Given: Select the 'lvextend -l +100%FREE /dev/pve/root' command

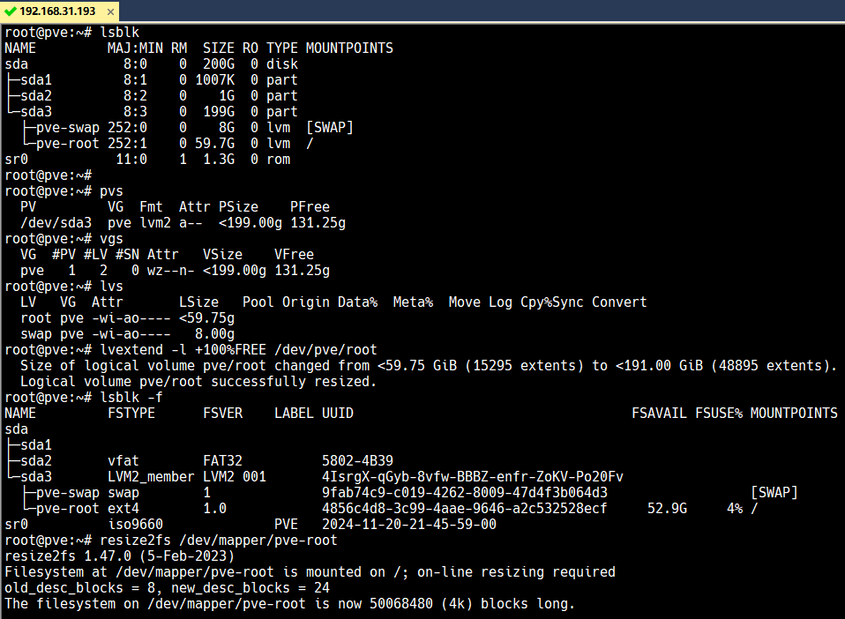Looking at the screenshot, I should [238, 350].
